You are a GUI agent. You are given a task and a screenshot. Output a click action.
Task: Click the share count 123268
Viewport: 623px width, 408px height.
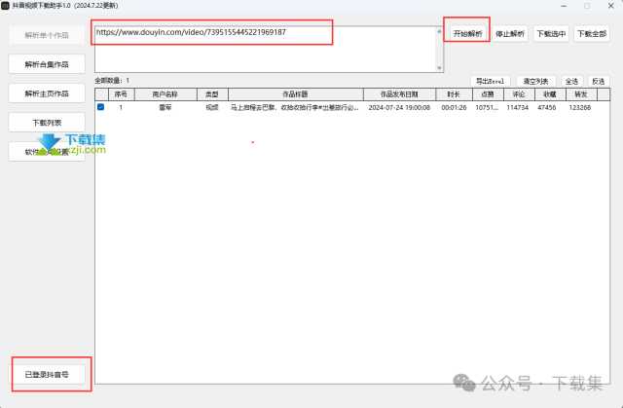[x=580, y=108]
